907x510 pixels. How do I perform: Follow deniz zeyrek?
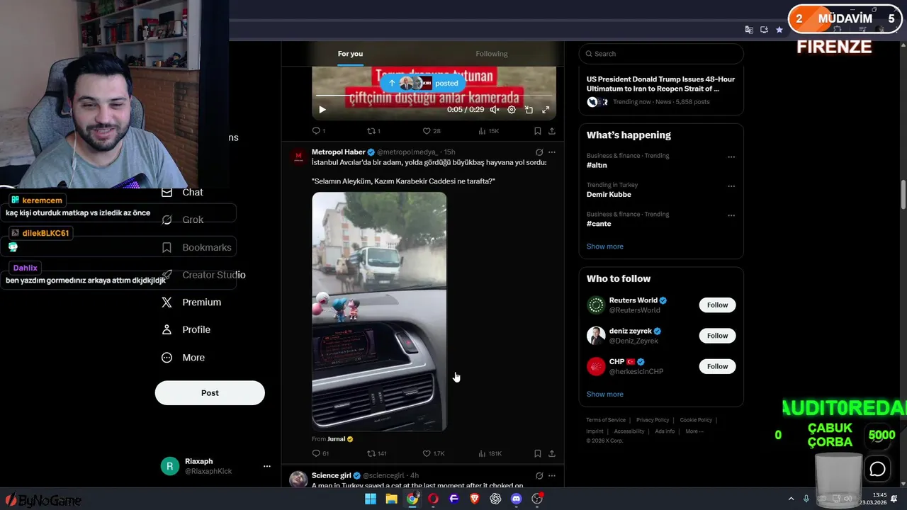[x=717, y=336]
